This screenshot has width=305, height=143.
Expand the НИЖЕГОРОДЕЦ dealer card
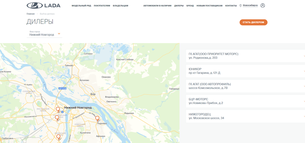click(245, 116)
